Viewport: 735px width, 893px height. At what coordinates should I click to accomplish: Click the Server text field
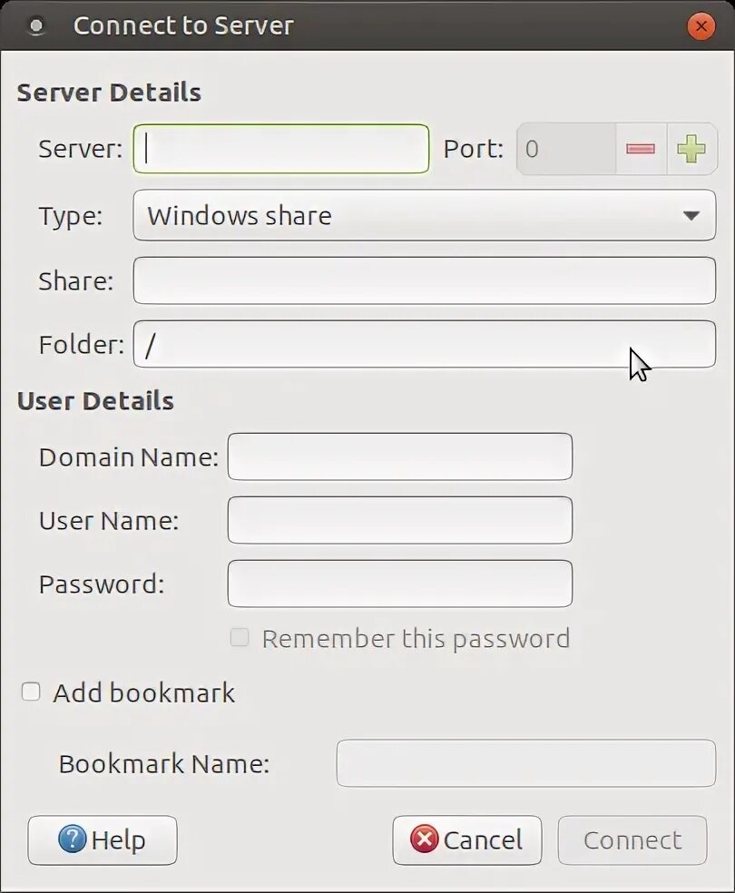(281, 149)
